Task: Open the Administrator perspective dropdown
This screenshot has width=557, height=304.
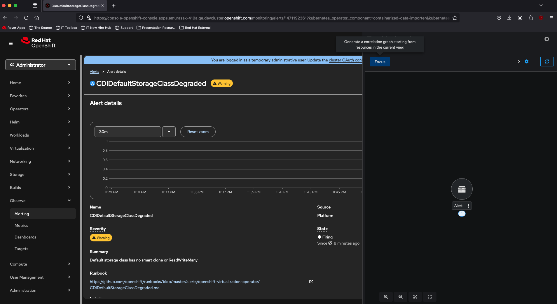Action: click(x=41, y=65)
